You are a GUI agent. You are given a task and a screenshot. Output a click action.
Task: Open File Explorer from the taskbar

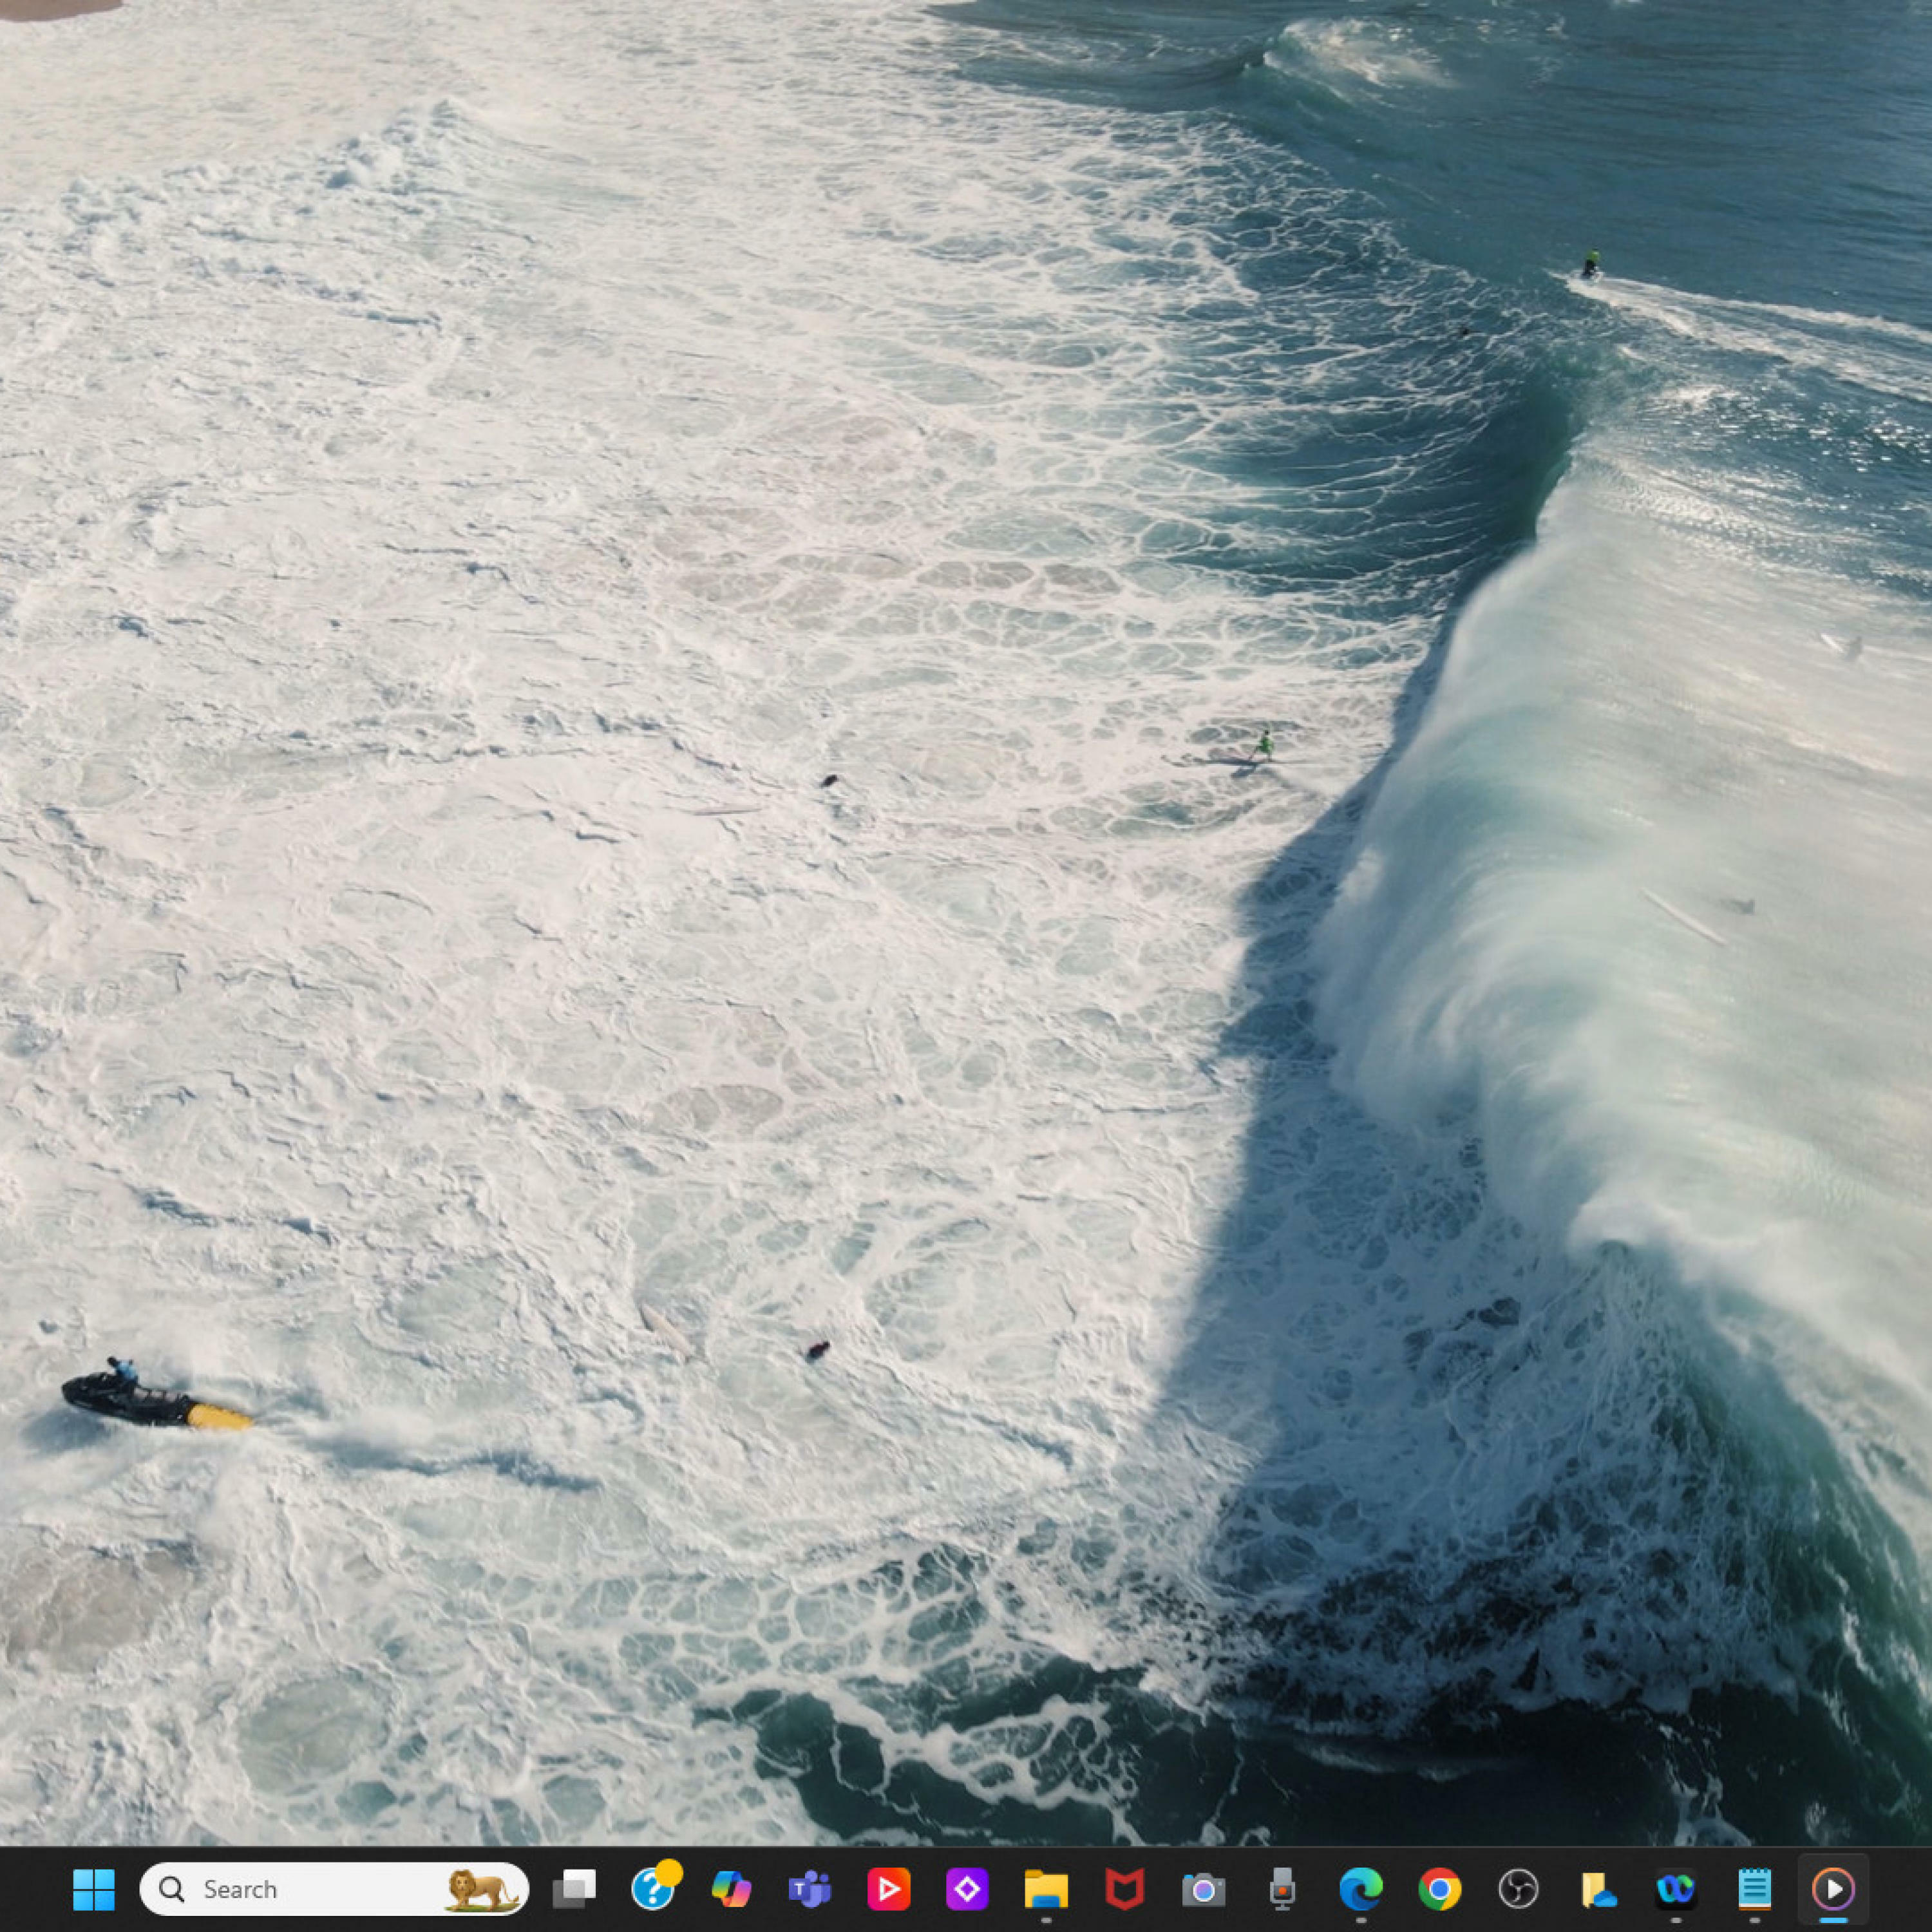[x=1046, y=1889]
